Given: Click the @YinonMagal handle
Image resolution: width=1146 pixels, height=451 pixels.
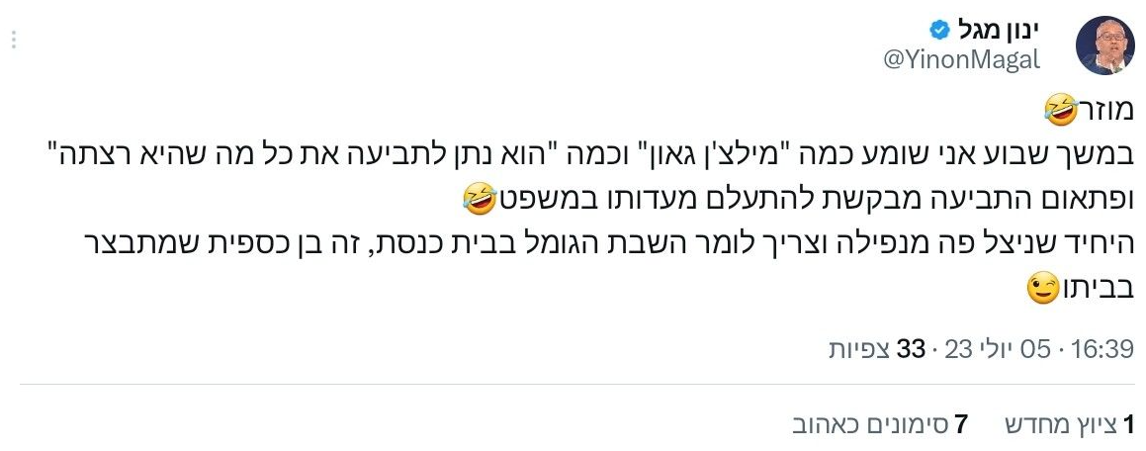Looking at the screenshot, I should coord(961,60).
